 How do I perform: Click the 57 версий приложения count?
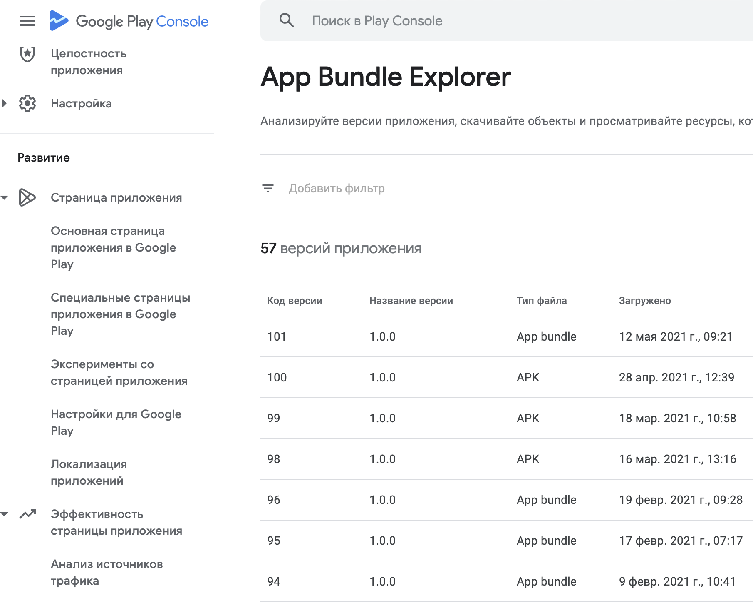341,248
